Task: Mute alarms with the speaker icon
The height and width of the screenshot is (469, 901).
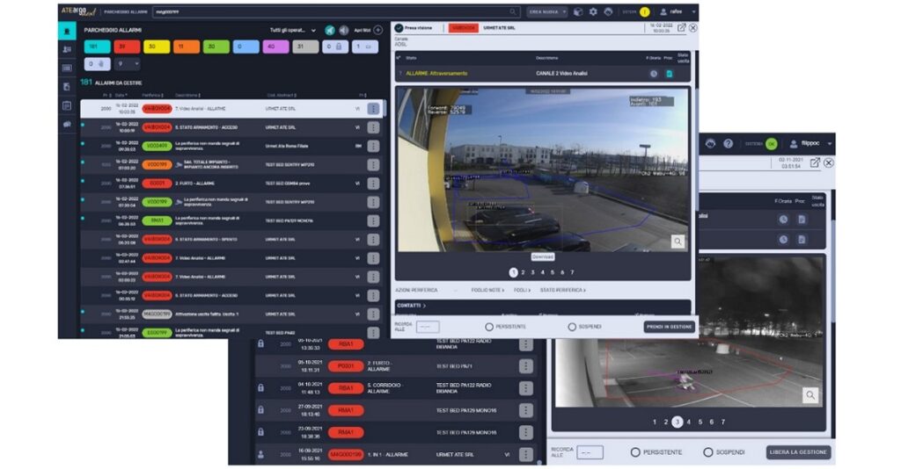Action: coord(342,30)
